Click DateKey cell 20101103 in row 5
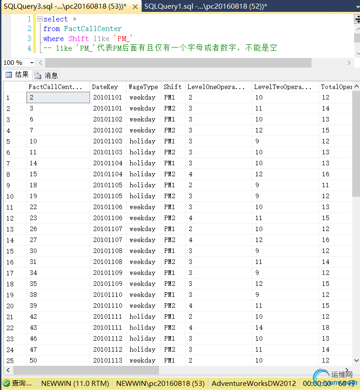This screenshot has height=390, width=360. 108,141
